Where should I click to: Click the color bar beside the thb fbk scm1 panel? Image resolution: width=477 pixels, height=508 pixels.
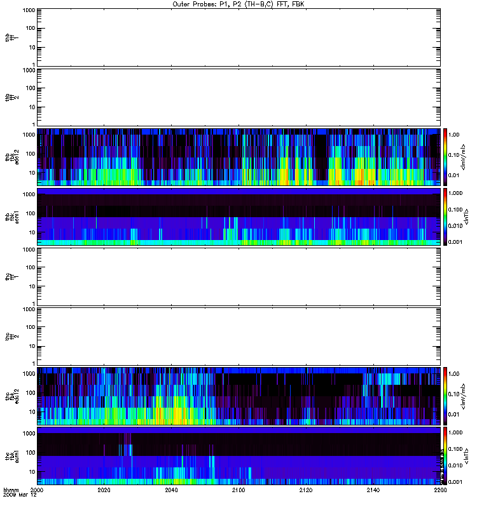(445, 217)
